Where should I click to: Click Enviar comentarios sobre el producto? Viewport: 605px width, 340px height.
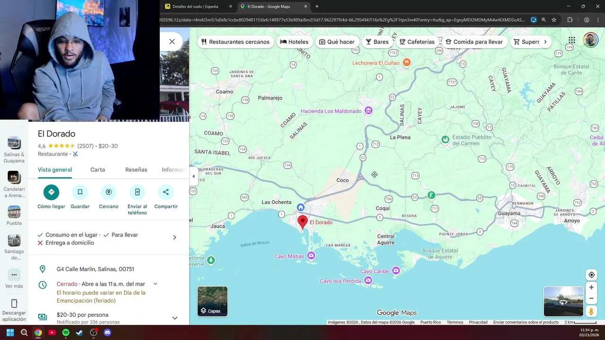point(526,323)
